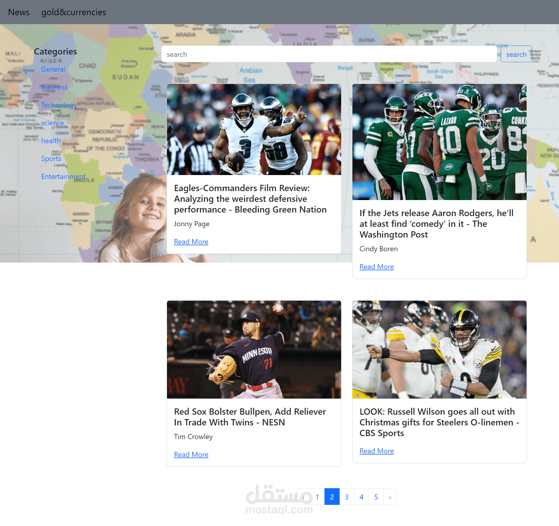Click the search button

(516, 54)
